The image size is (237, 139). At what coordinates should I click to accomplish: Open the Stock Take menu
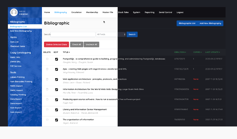pyautogui.click(x=123, y=12)
